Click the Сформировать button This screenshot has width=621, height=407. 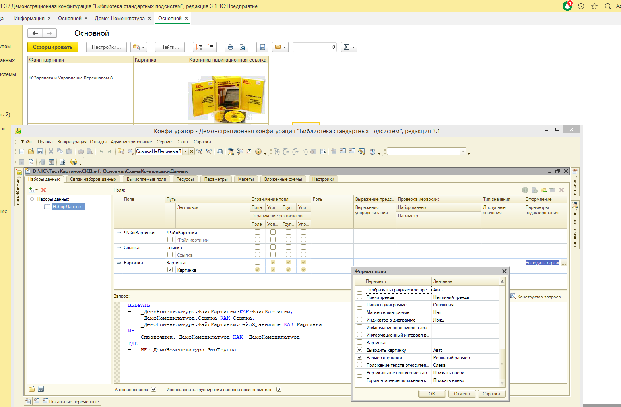(x=53, y=47)
